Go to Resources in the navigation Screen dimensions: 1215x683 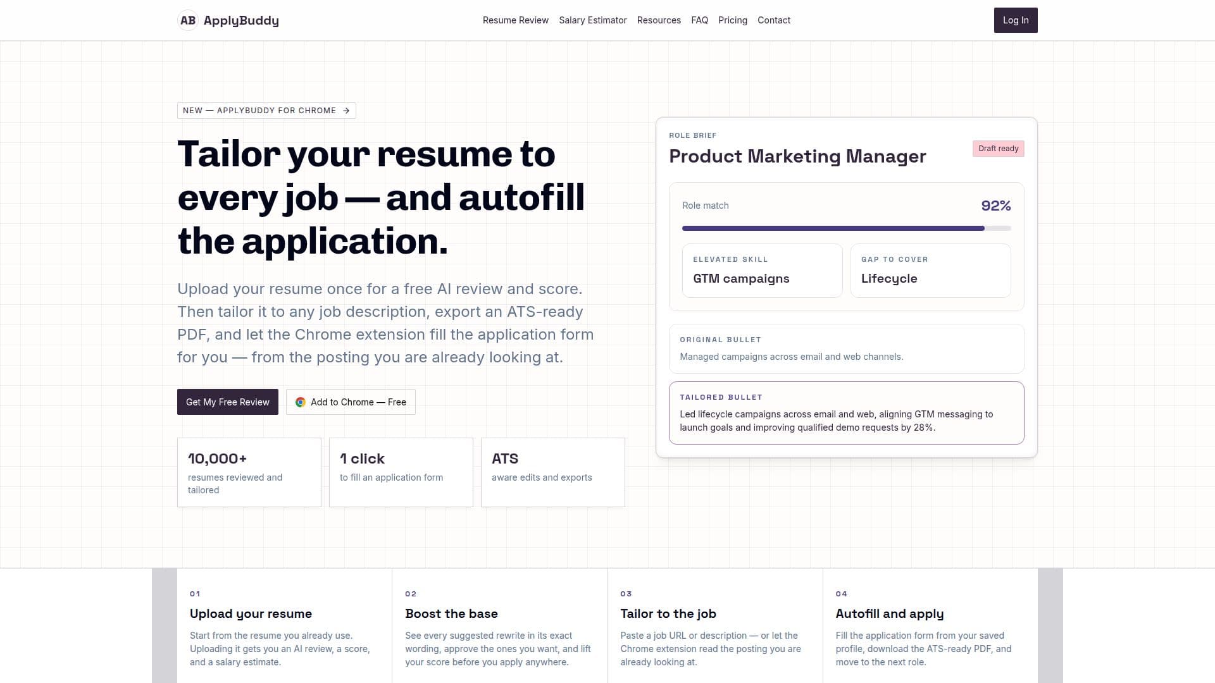click(x=659, y=20)
